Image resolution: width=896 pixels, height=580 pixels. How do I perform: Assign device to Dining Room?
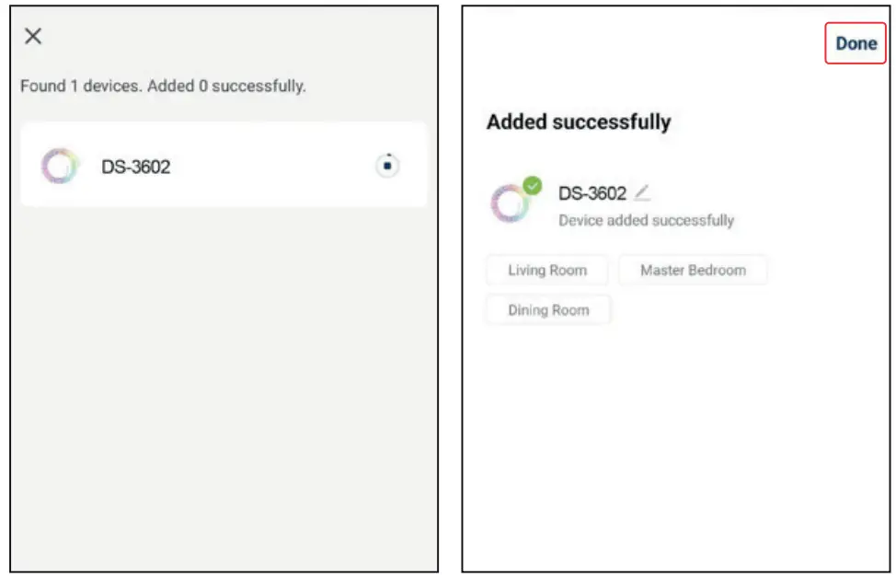coord(548,310)
